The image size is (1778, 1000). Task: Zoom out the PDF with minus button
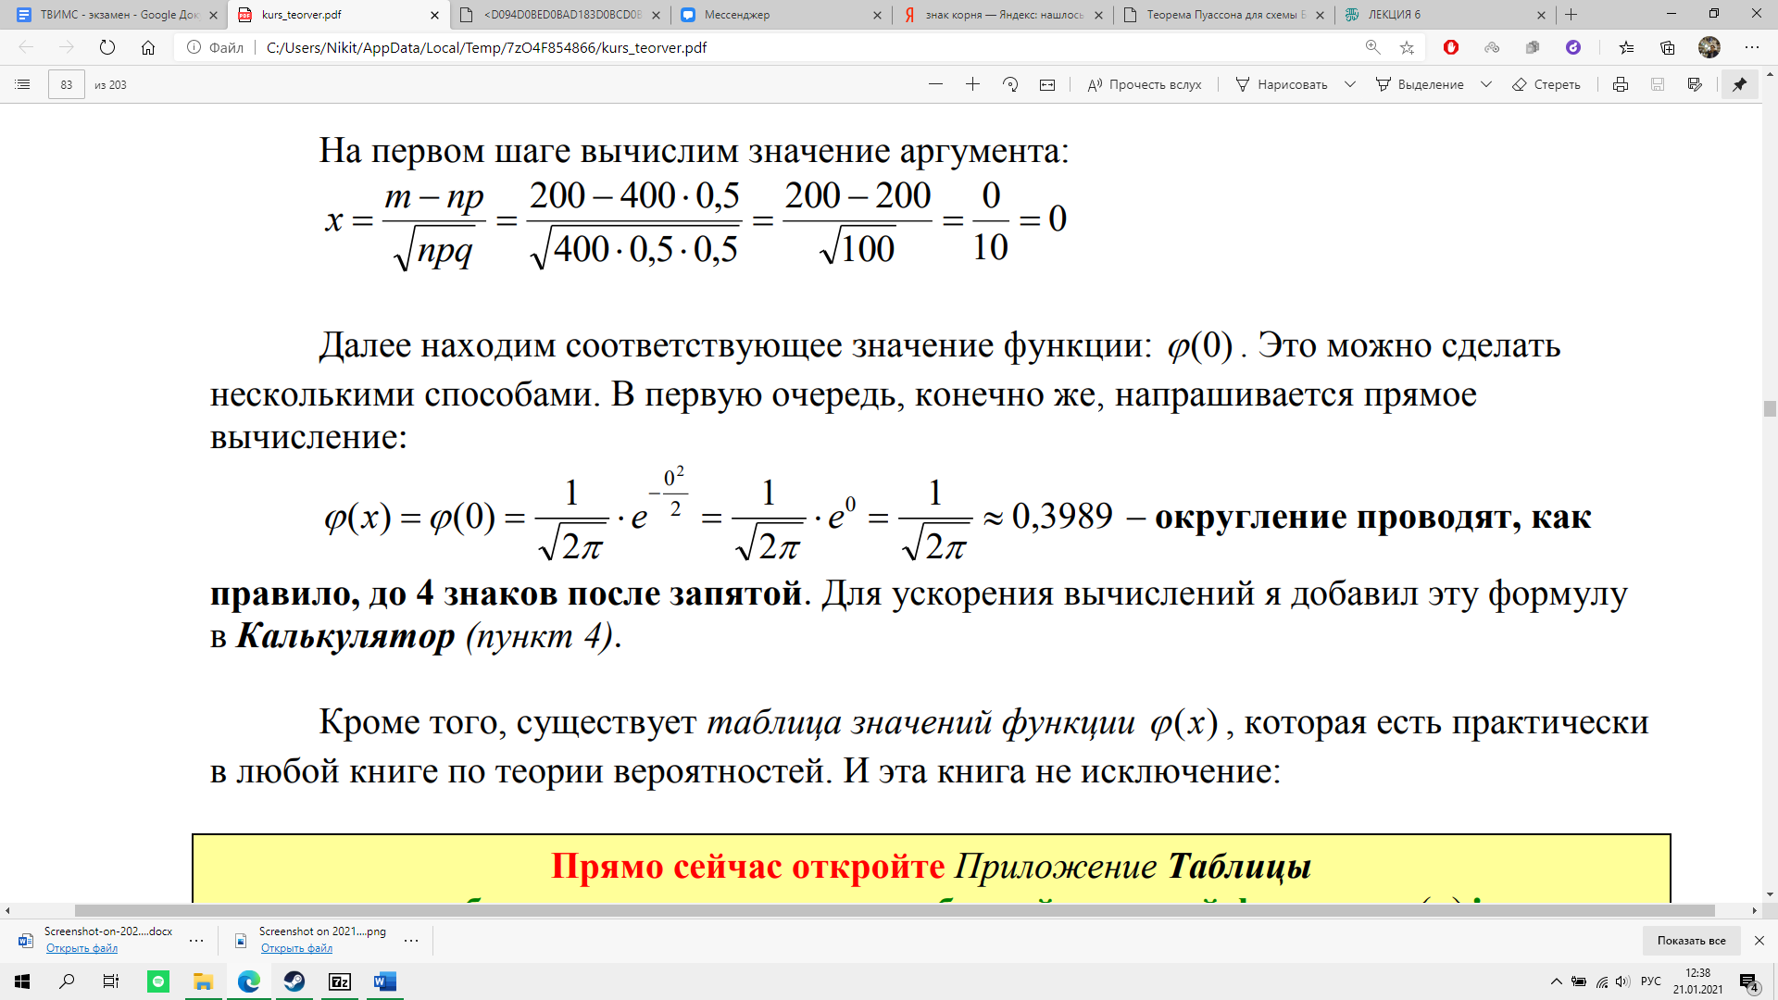tap(935, 84)
